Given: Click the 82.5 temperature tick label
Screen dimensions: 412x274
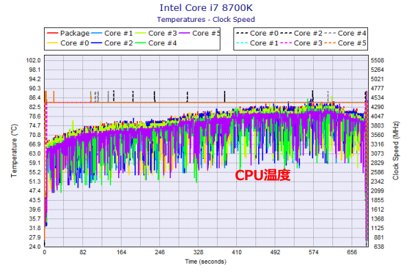Looking at the screenshot, I should click(x=35, y=107).
